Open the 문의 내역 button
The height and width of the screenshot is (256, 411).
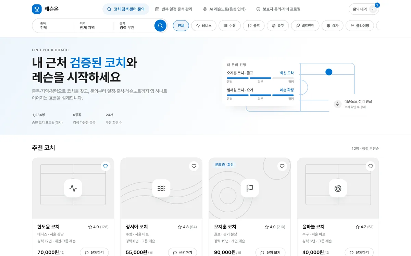(364, 9)
